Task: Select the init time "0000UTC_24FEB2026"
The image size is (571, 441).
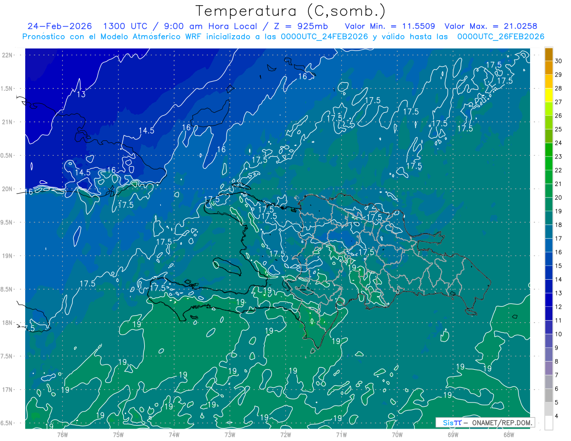Action: point(325,37)
